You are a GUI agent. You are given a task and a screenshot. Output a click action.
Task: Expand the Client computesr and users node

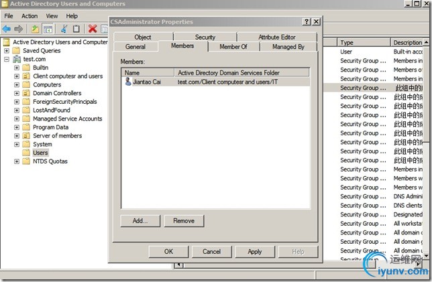click(17, 76)
